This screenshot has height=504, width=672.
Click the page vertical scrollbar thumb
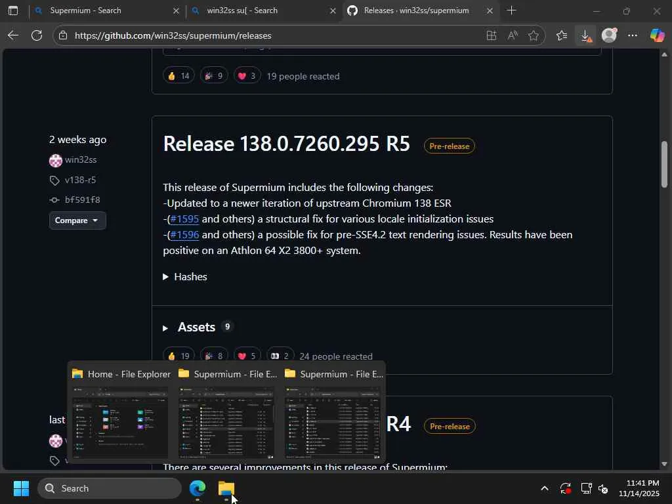[664, 163]
